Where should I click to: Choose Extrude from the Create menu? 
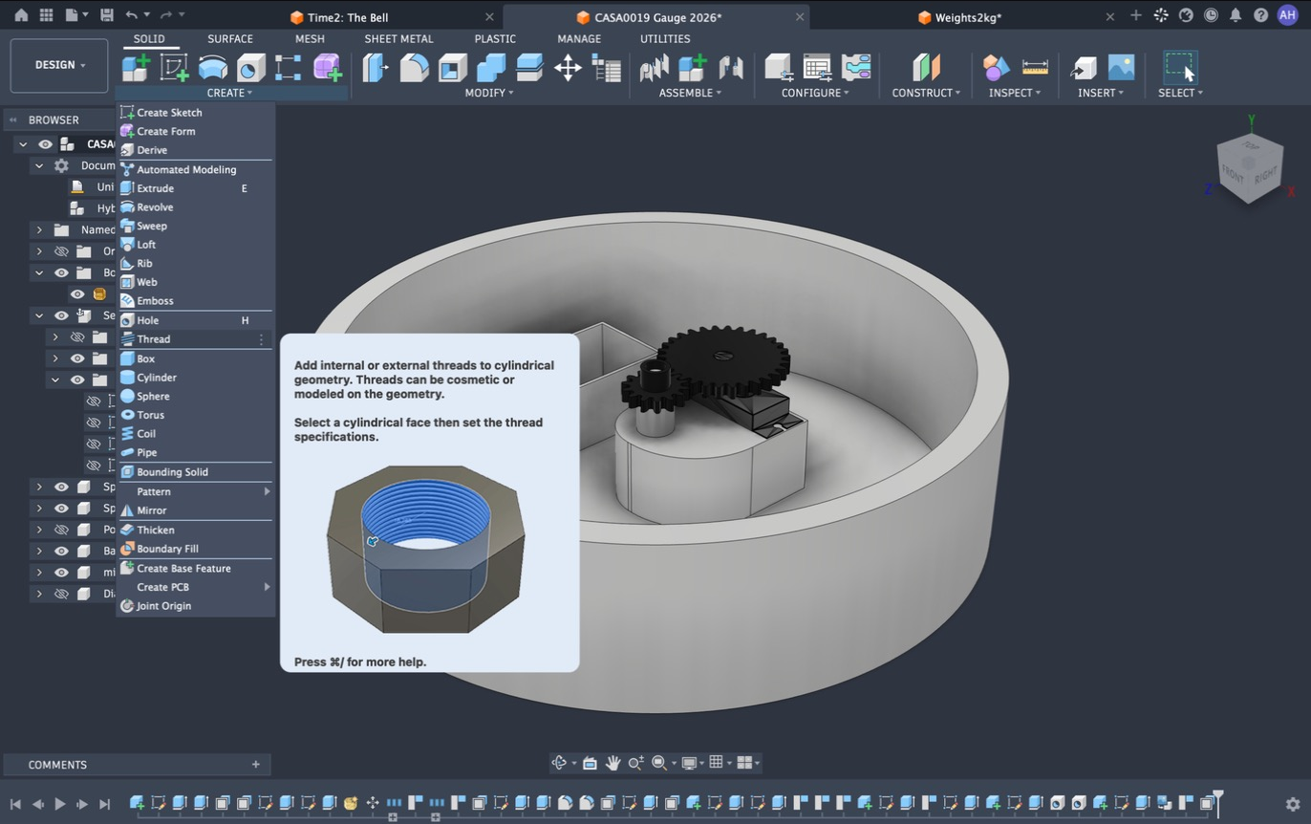pyautogui.click(x=195, y=188)
